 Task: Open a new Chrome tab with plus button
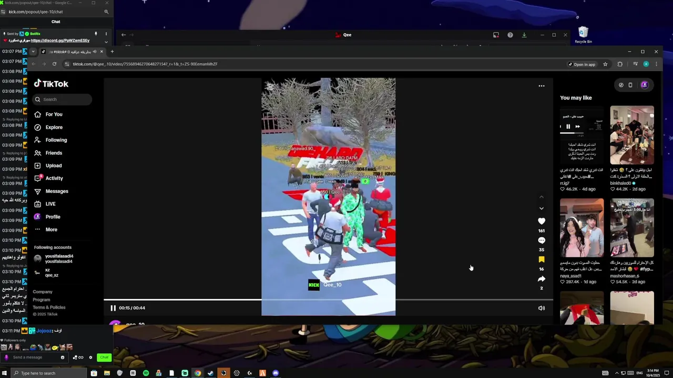tap(112, 51)
